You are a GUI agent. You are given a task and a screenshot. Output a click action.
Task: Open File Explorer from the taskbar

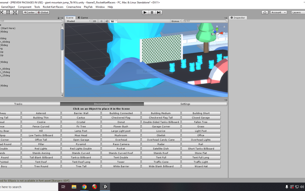[74, 187]
